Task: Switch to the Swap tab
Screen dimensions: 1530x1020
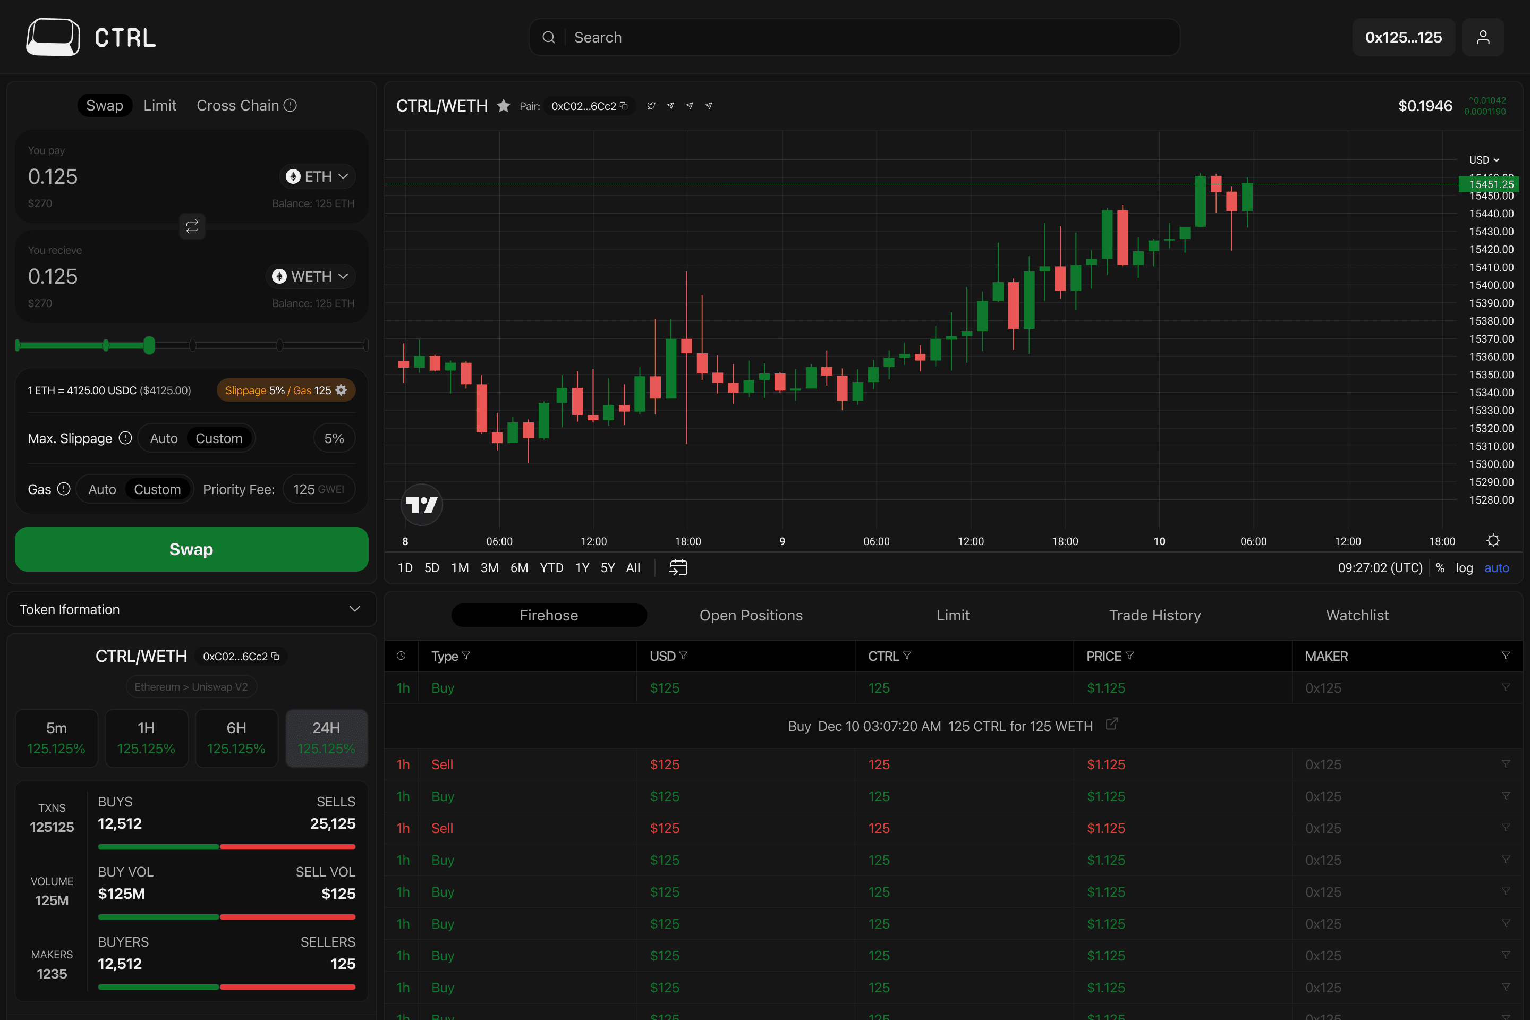Action: click(105, 105)
